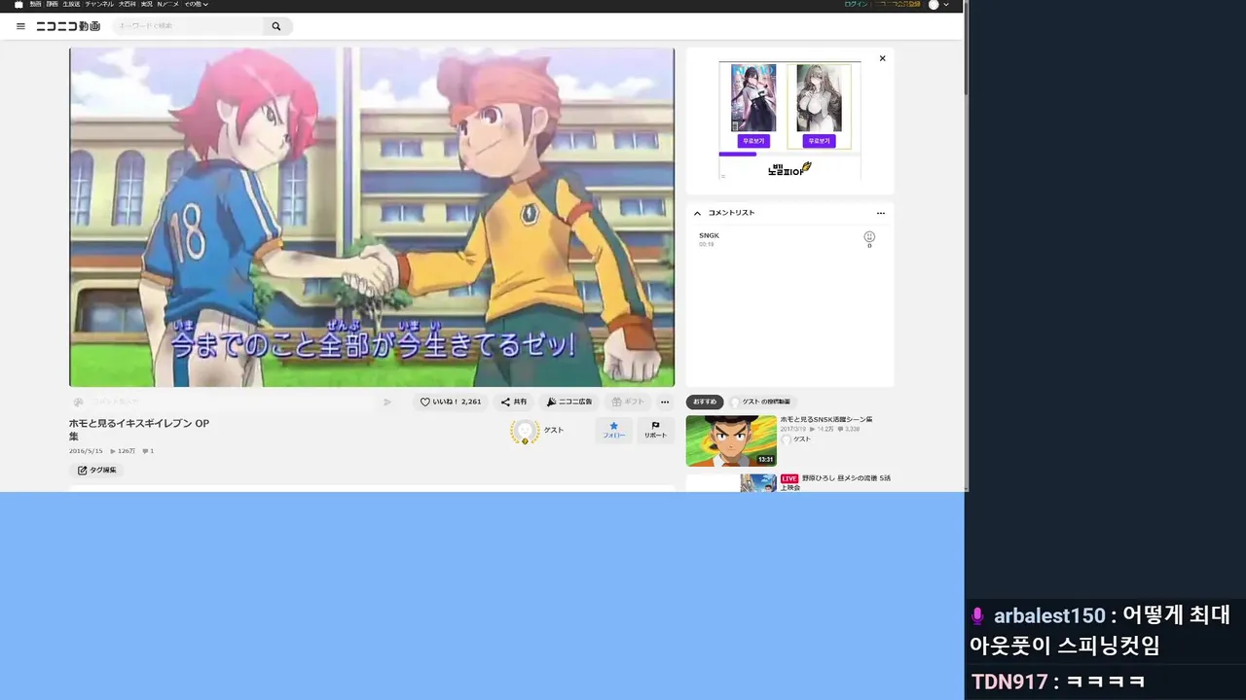Open the user avatar menu in the top bar

tap(934, 5)
